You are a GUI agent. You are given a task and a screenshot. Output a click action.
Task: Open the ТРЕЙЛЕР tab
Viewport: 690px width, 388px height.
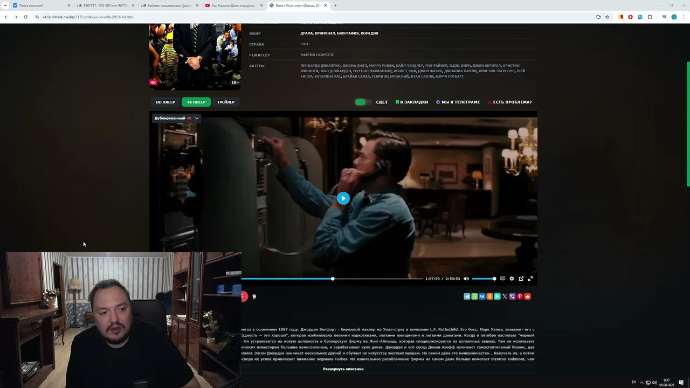point(226,102)
